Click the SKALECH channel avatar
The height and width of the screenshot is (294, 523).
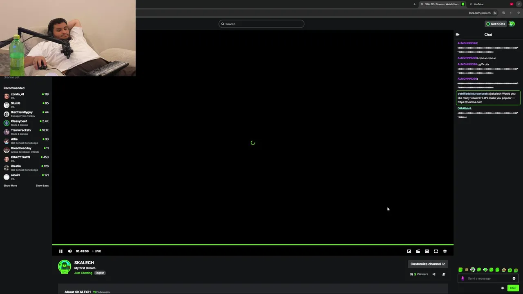(x=65, y=267)
